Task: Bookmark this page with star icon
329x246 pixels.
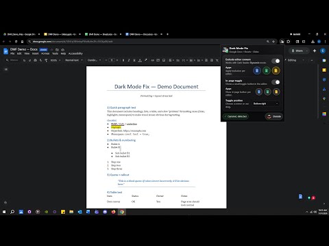Action: pyautogui.click(x=273, y=42)
